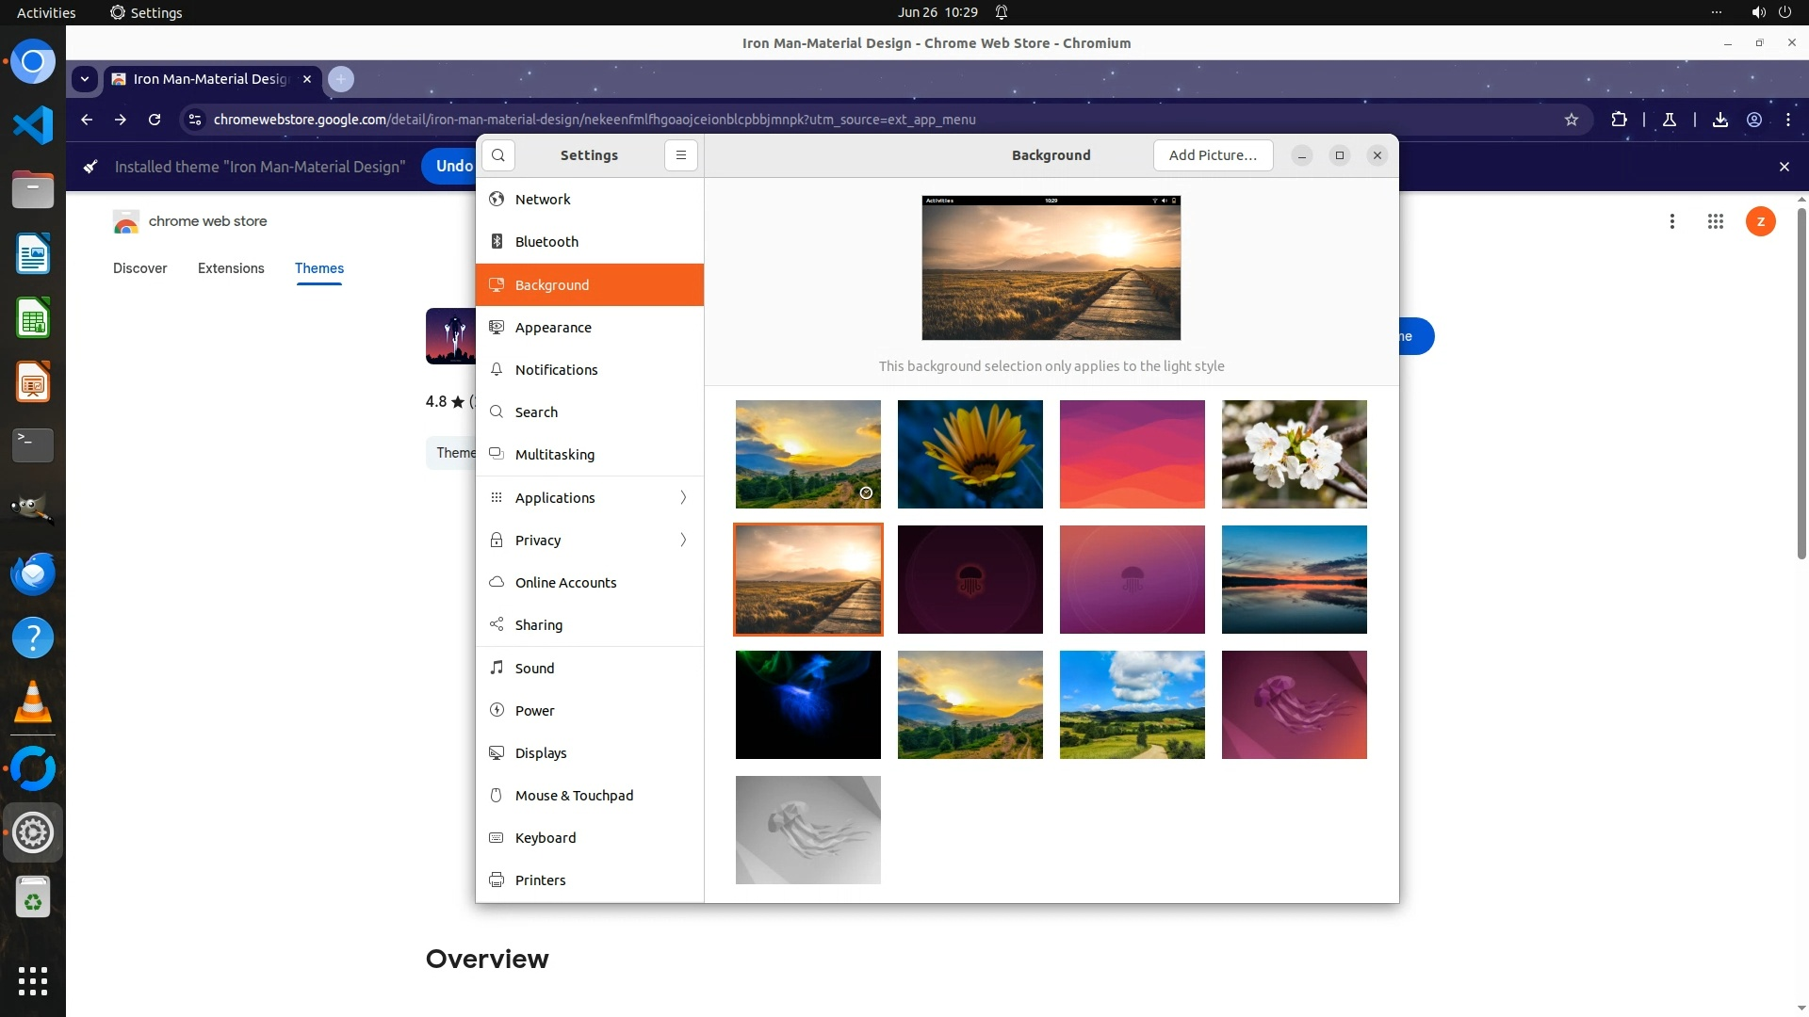Open the Chromium downloads icon
Viewport: 1809px width, 1017px height.
click(1719, 120)
